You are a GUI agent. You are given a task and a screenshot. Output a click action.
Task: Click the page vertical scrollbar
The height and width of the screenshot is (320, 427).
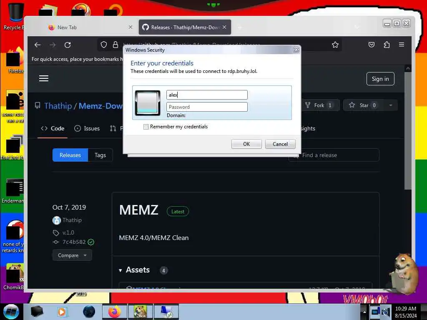[408, 130]
